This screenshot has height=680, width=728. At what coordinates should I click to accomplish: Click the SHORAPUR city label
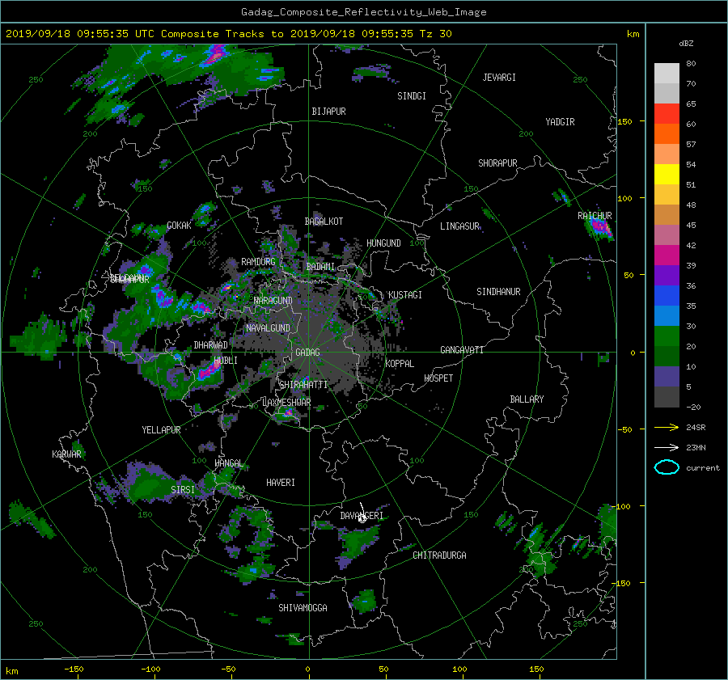497,163
